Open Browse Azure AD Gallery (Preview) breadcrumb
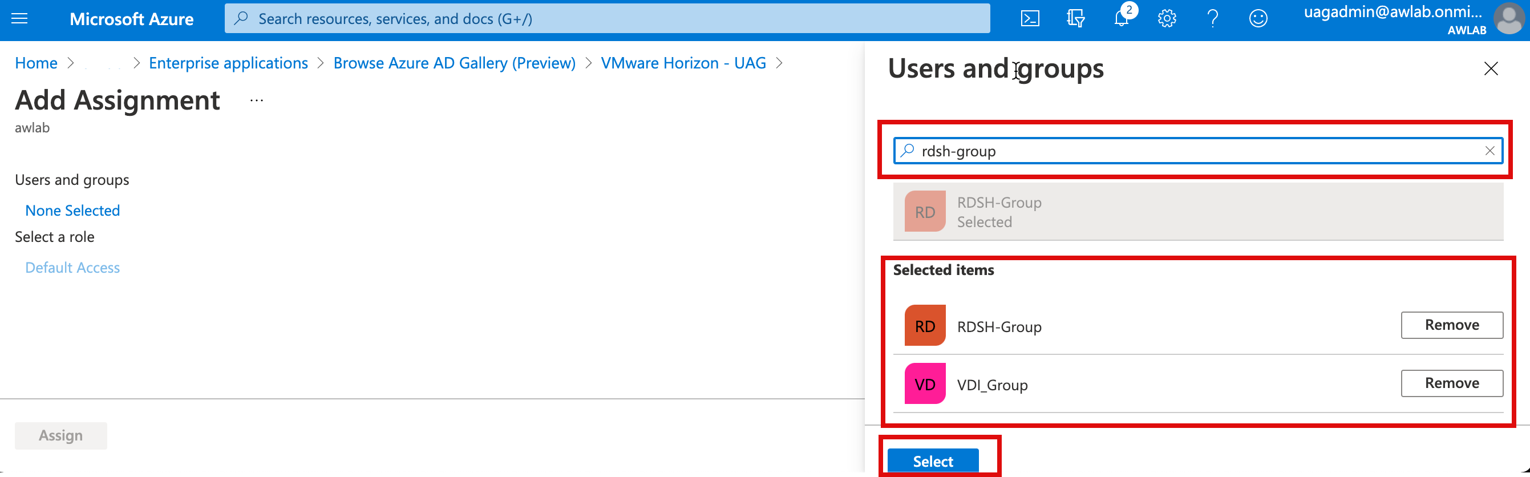The image size is (1530, 477). 454,63
